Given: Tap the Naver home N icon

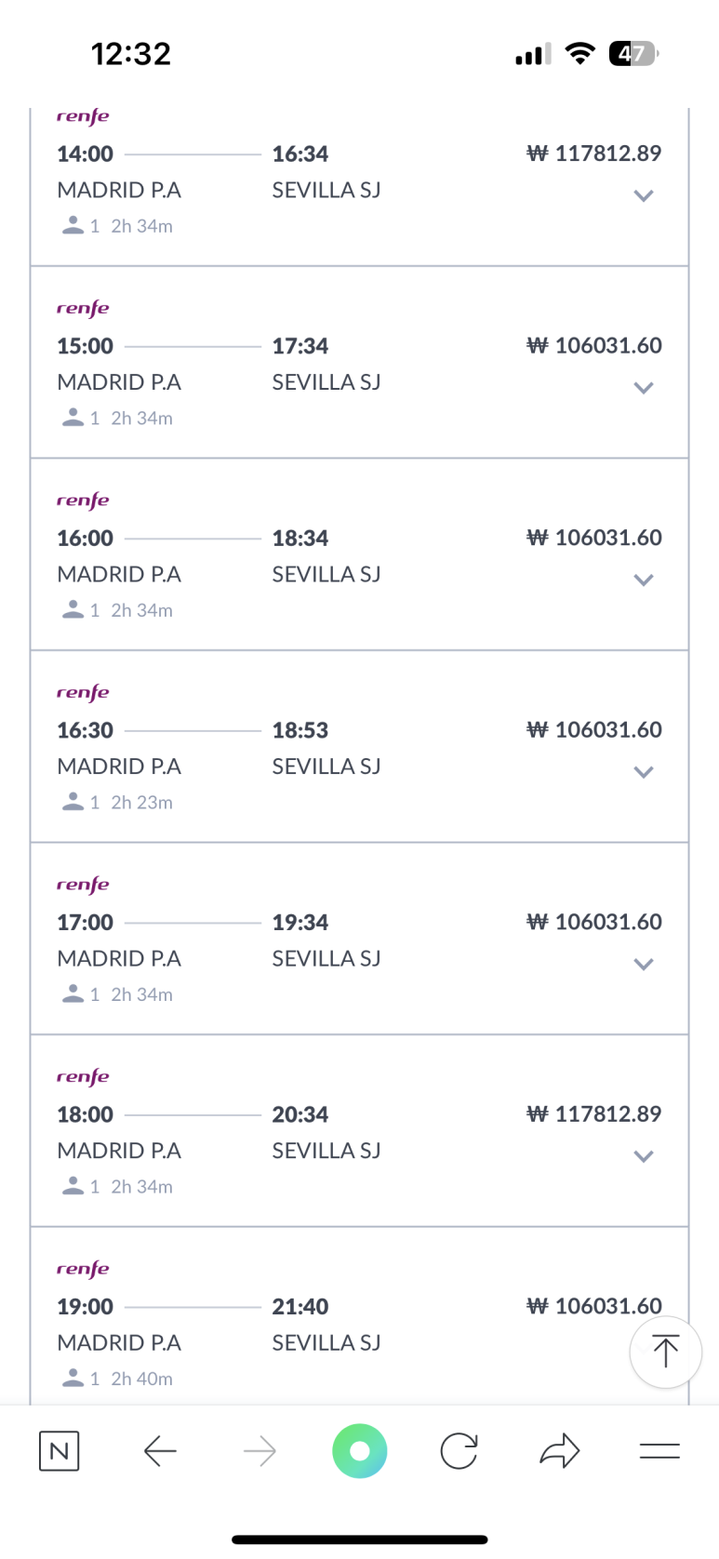Looking at the screenshot, I should [x=60, y=1451].
